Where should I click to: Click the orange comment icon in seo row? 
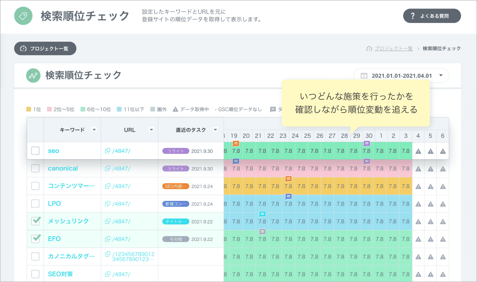click(x=236, y=144)
